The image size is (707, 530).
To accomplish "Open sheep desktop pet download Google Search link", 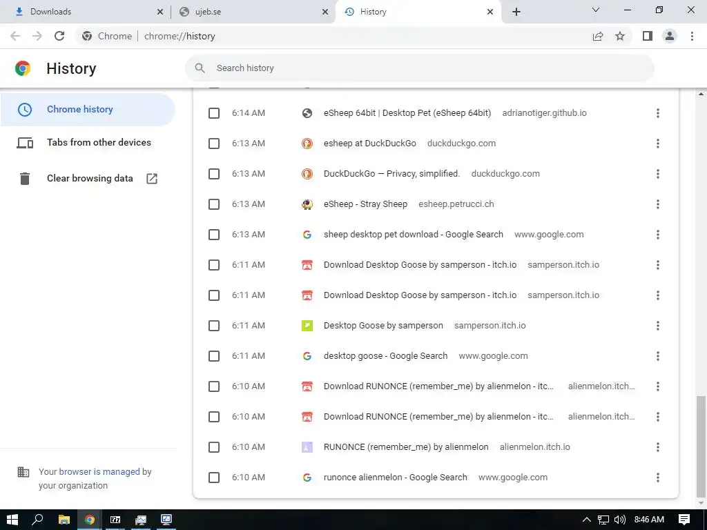I will coord(413,235).
